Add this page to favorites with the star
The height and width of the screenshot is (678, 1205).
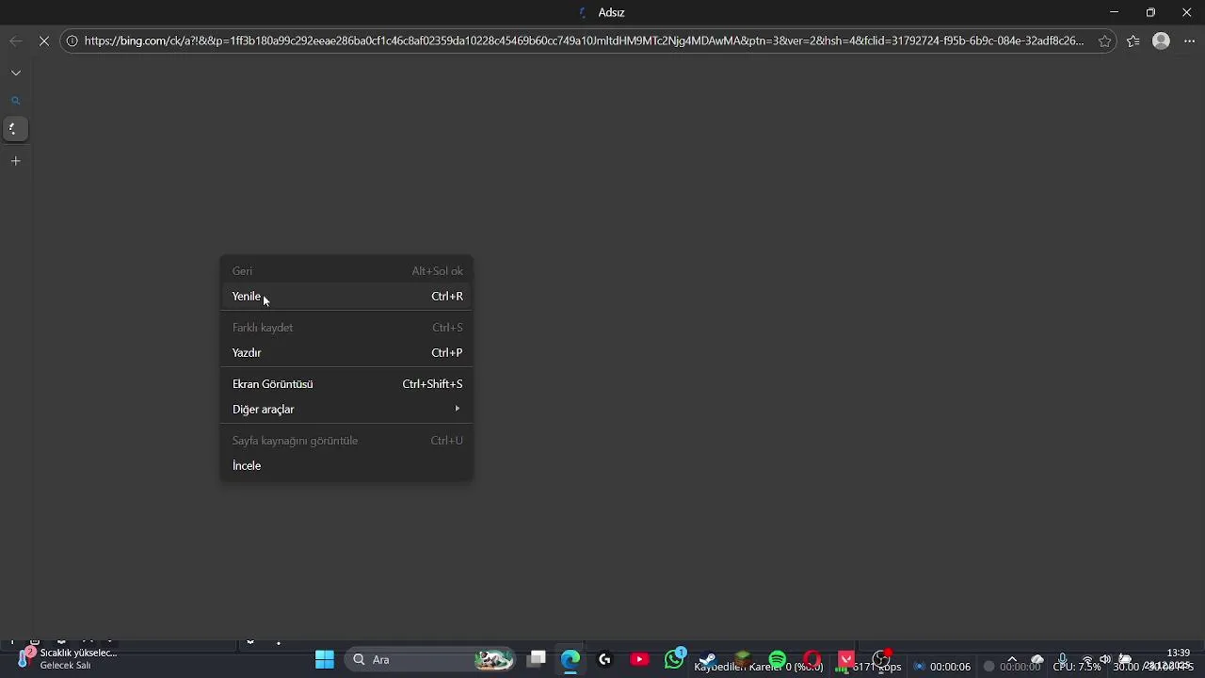tap(1104, 40)
